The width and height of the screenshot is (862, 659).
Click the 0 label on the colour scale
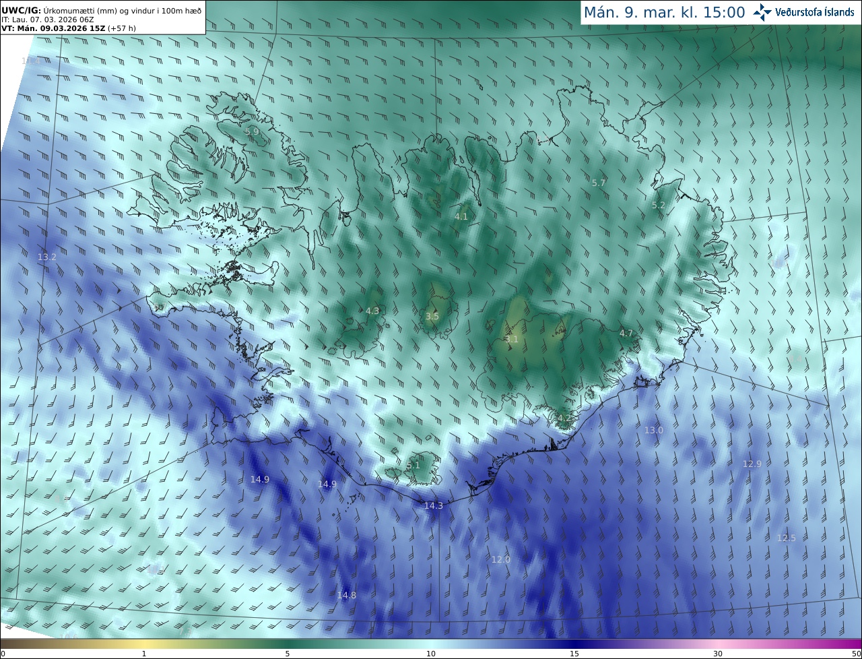click(3, 654)
